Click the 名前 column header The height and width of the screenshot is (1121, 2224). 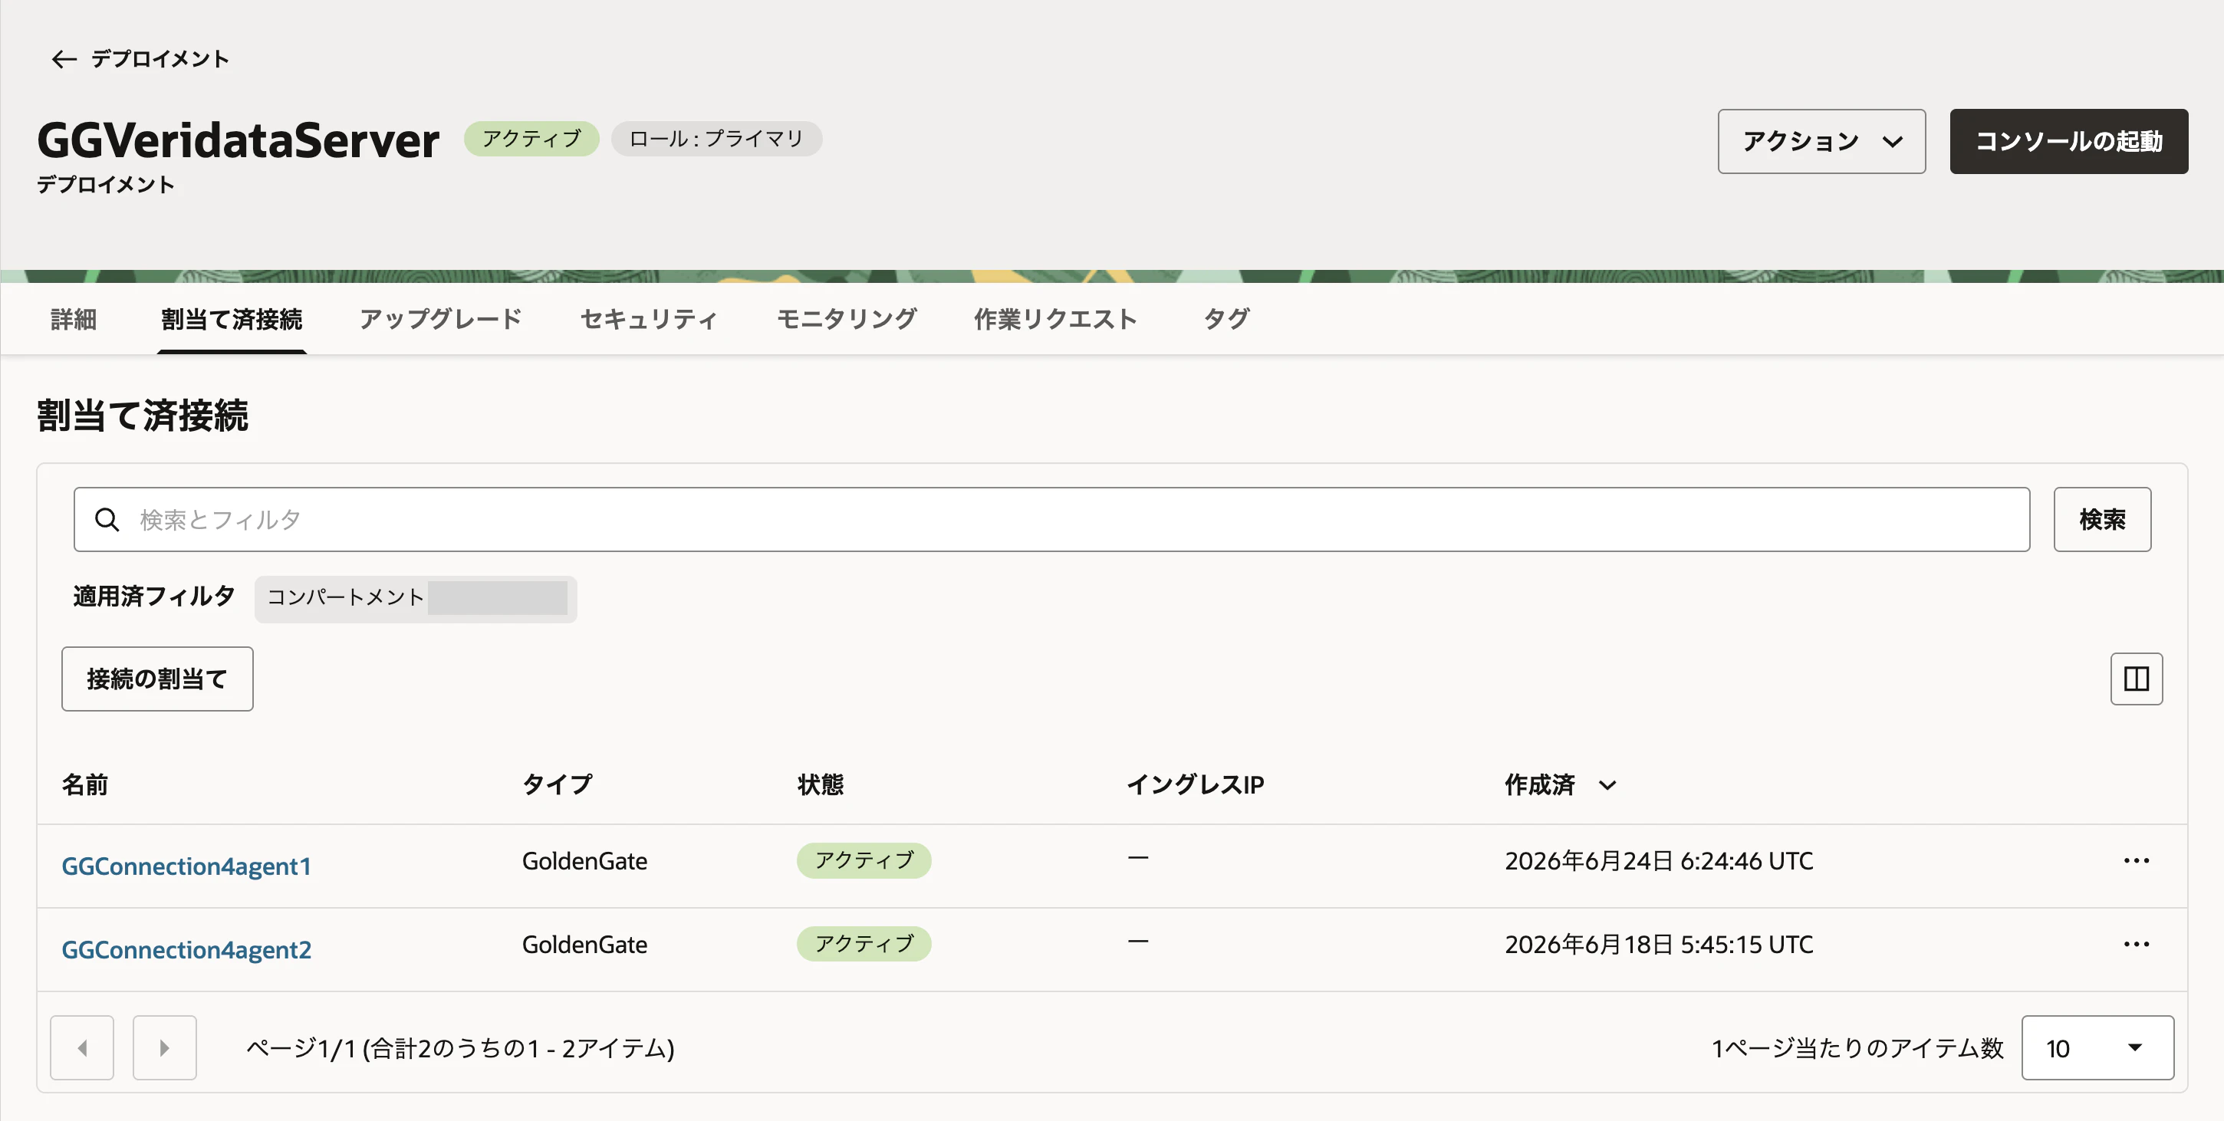pos(84,784)
